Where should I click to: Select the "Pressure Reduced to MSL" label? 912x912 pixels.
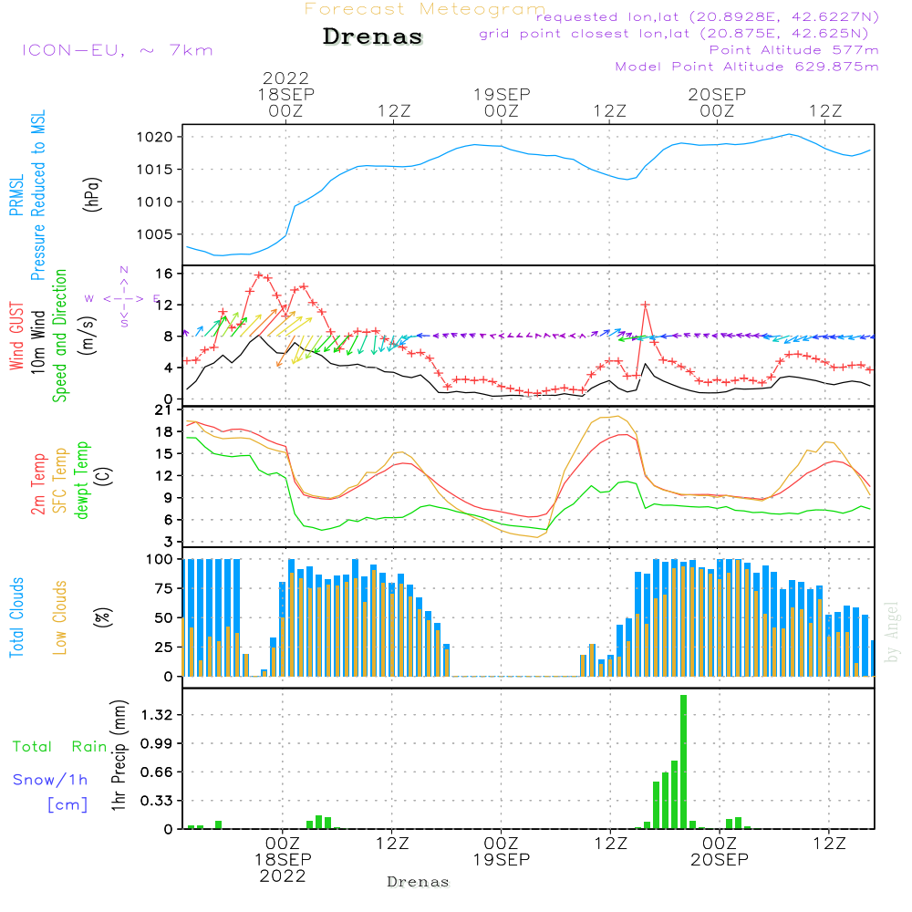pos(37,195)
